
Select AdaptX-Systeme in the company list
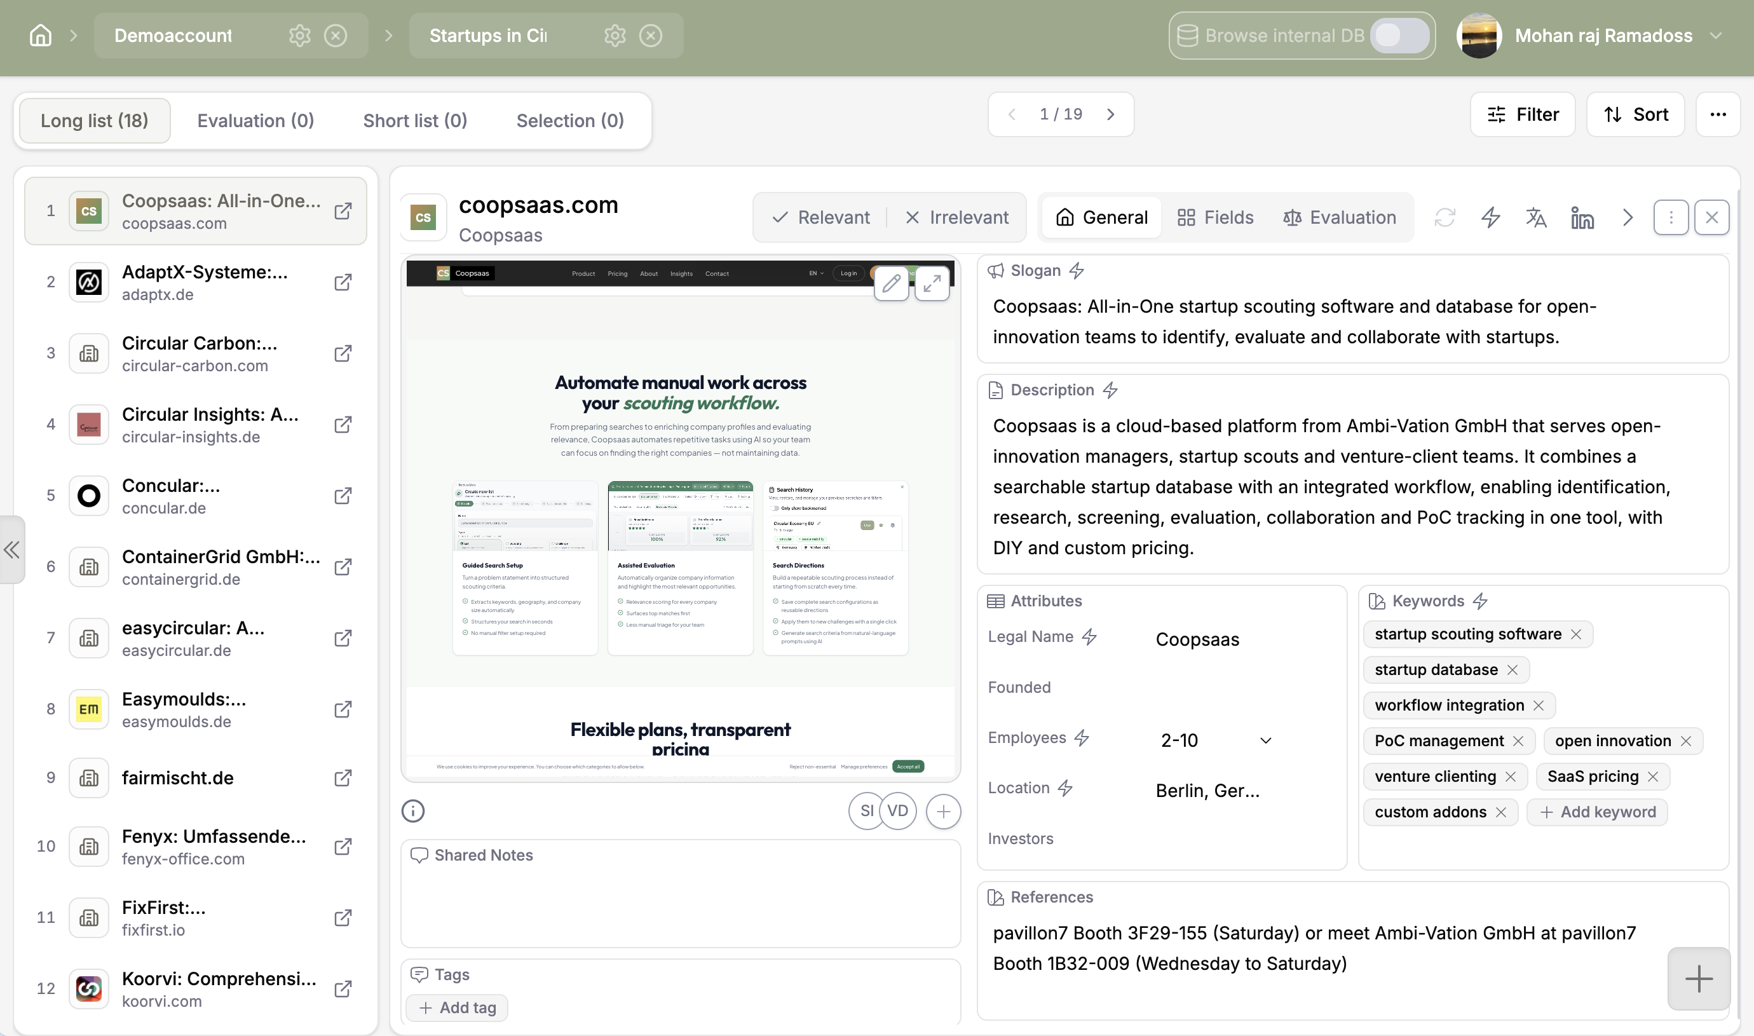coord(196,283)
